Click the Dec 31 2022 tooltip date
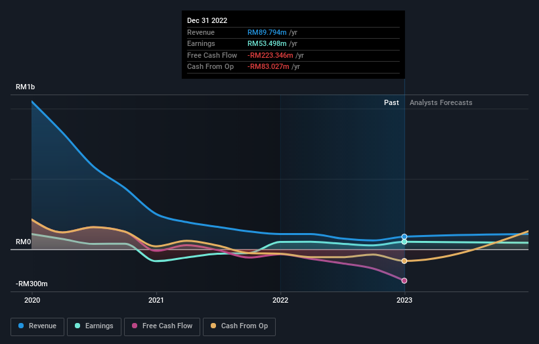 pyautogui.click(x=207, y=20)
